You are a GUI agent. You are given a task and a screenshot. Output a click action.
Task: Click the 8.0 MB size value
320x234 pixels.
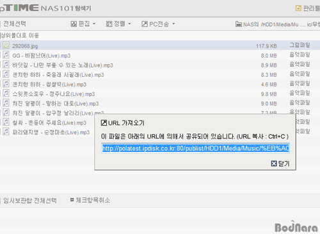[x=269, y=56]
